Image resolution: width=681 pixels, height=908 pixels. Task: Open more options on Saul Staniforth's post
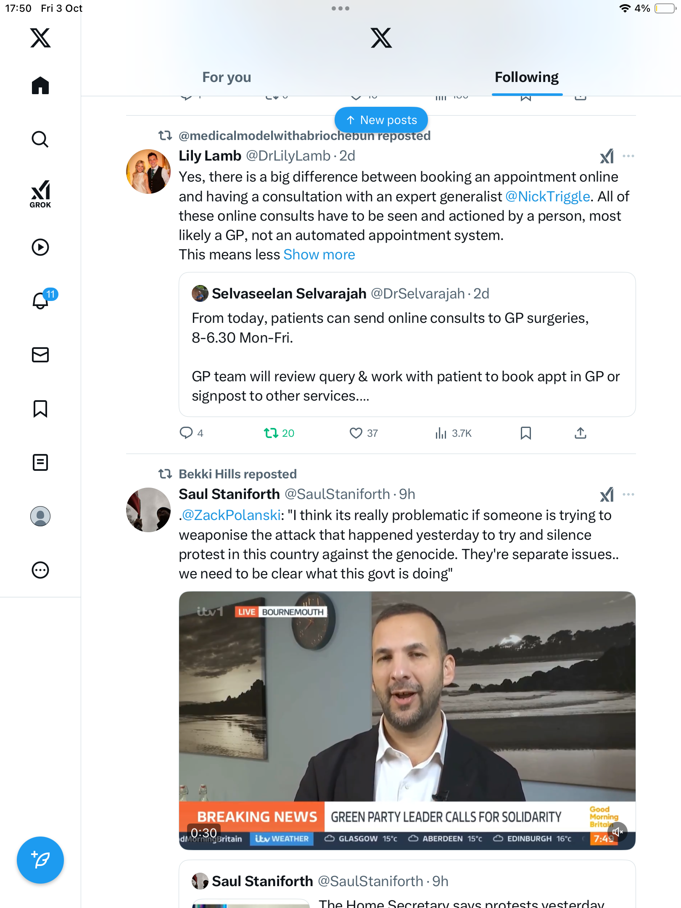[628, 494]
